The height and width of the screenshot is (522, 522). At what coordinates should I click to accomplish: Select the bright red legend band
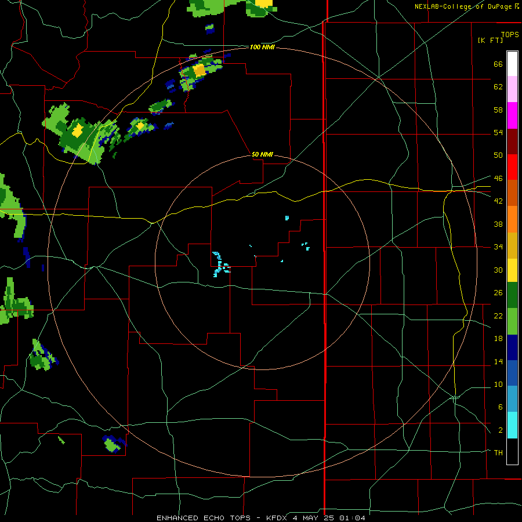tap(512, 167)
